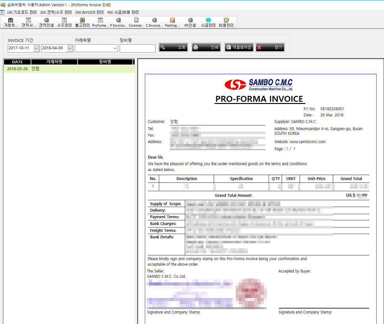Viewport: 384px width, 324px height.
Task: Open the 견적서 toolbar icon
Action: pos(29,22)
